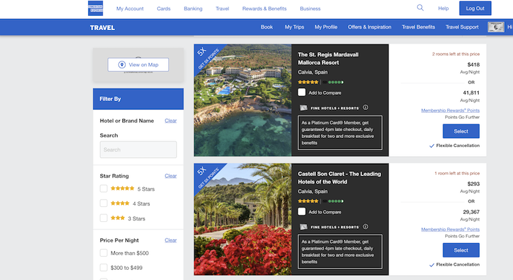The width and height of the screenshot is (513, 280).
Task: Open the St. Regis Mardavall resort photo
Action: point(243,100)
